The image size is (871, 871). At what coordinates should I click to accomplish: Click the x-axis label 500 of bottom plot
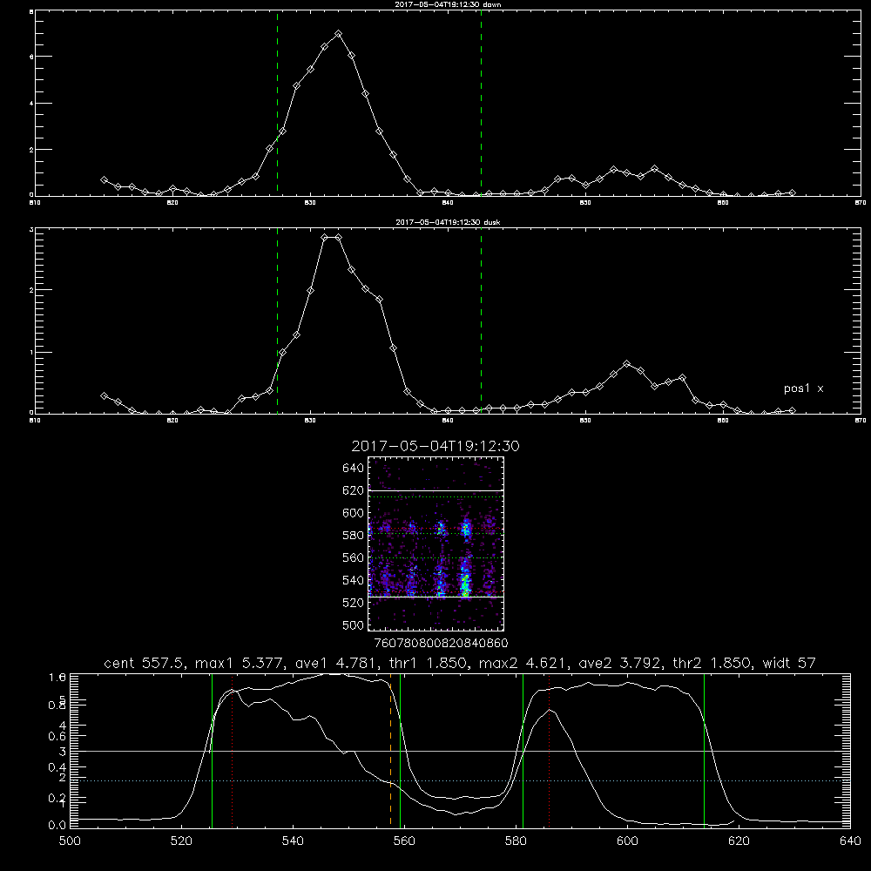click(70, 841)
